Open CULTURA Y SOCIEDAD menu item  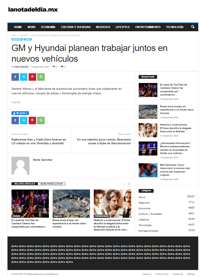coord(76,27)
